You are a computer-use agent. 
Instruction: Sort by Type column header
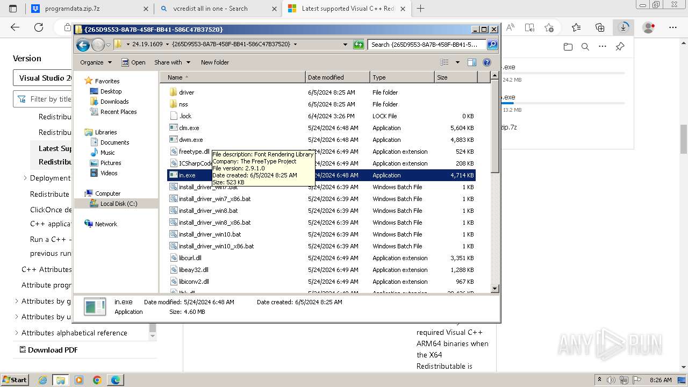click(402, 77)
